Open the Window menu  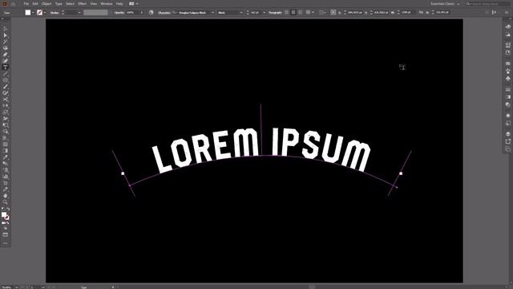click(x=107, y=3)
